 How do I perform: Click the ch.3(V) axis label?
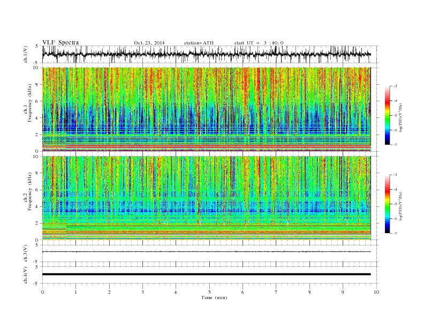click(x=26, y=254)
